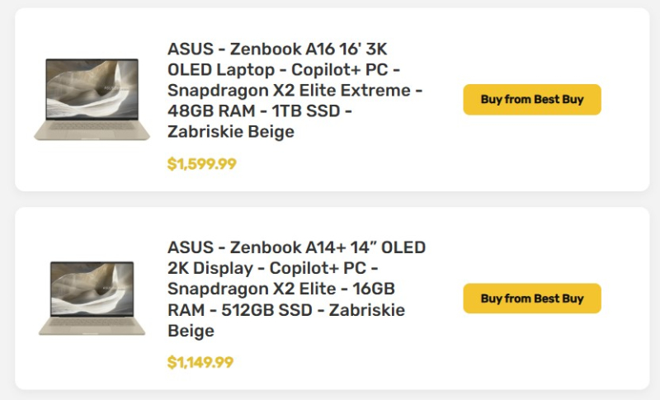
Task: Click 'Zabriskie Beige' in the Zenbook A16 title
Action: (230, 131)
